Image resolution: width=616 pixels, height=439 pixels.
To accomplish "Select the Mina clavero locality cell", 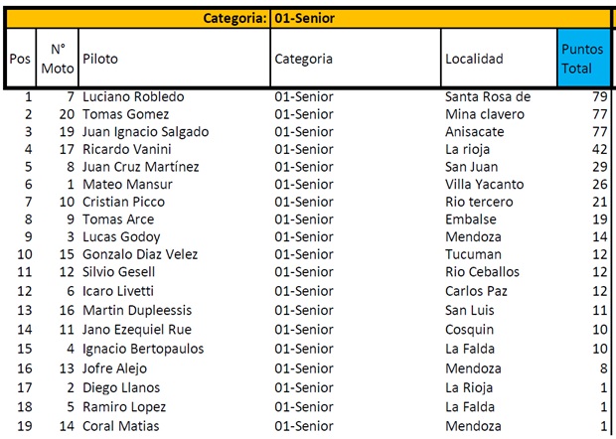I will click(x=485, y=114).
